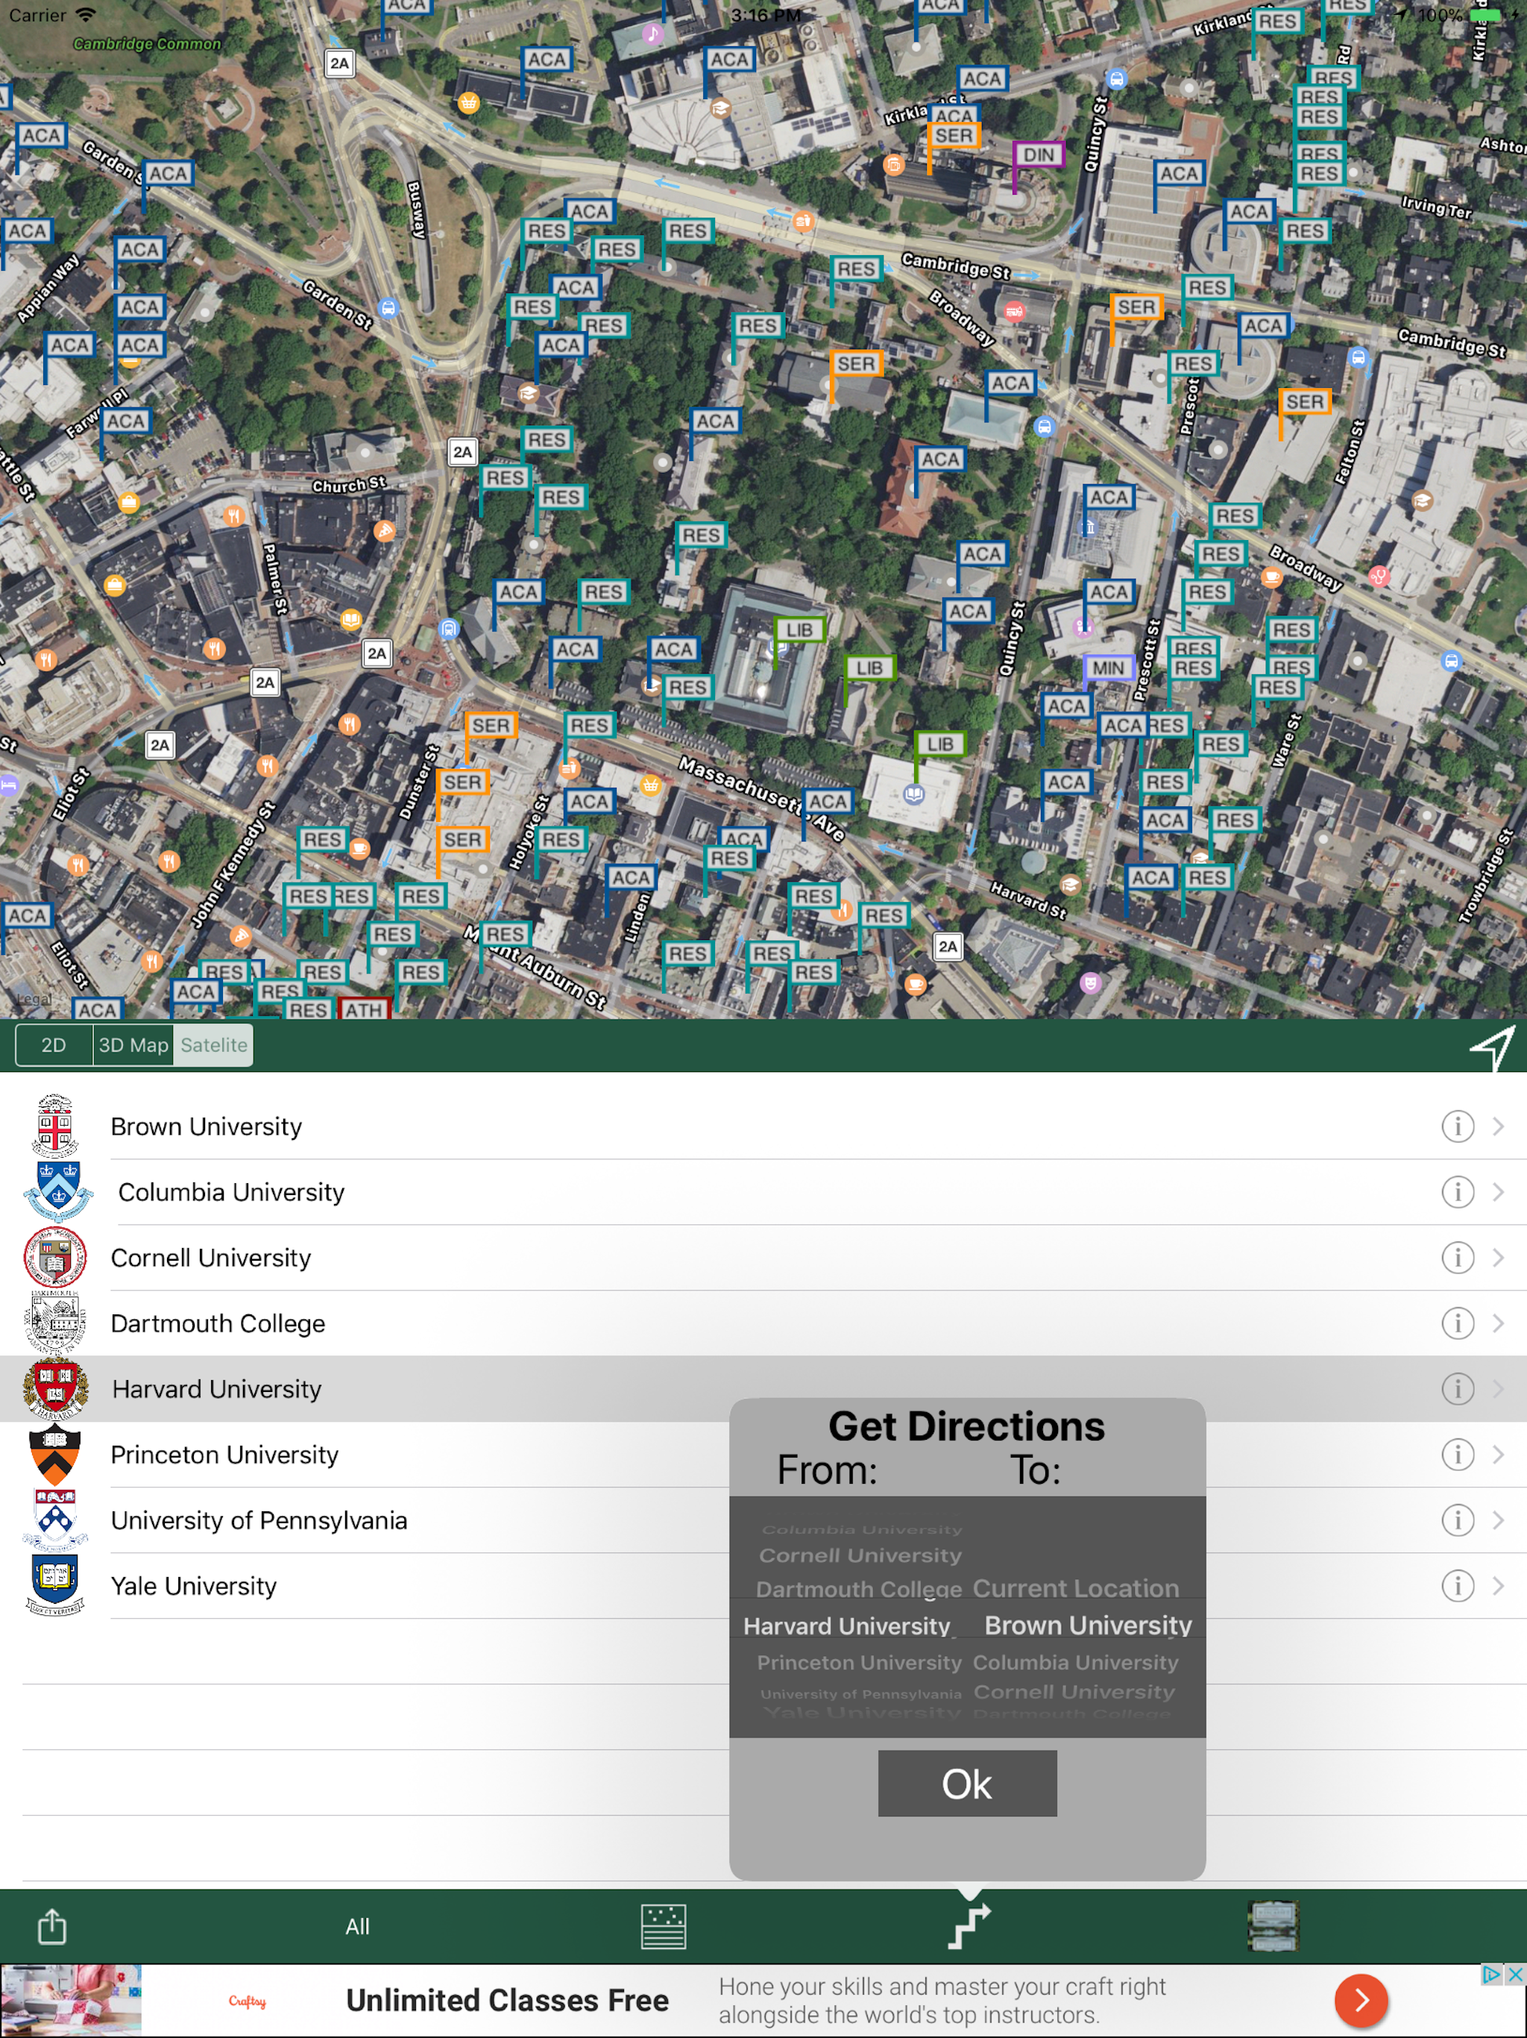Open the flag list icon in bottom toolbar
The height and width of the screenshot is (2038, 1527).
[663, 1927]
